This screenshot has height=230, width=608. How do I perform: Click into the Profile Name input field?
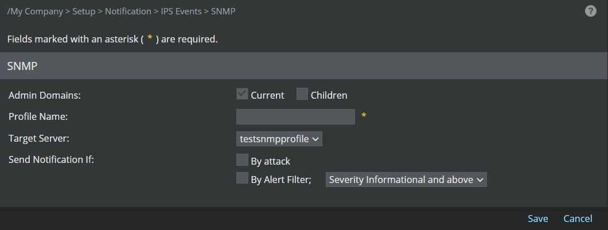click(x=295, y=117)
